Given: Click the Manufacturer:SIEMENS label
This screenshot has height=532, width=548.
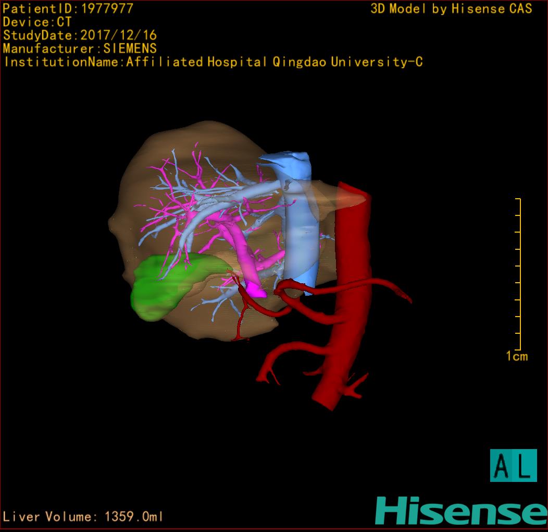Looking at the screenshot, I should click(80, 49).
